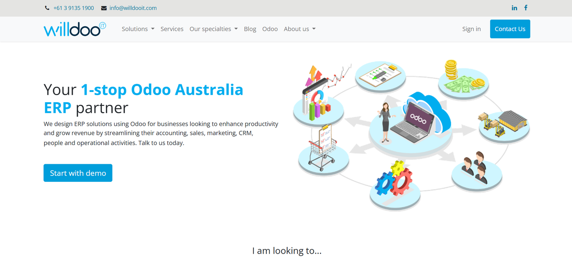Open the Services menu item
The height and width of the screenshot is (259, 572).
(172, 29)
